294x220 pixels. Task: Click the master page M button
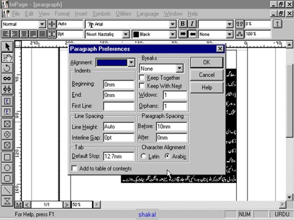[19, 205]
